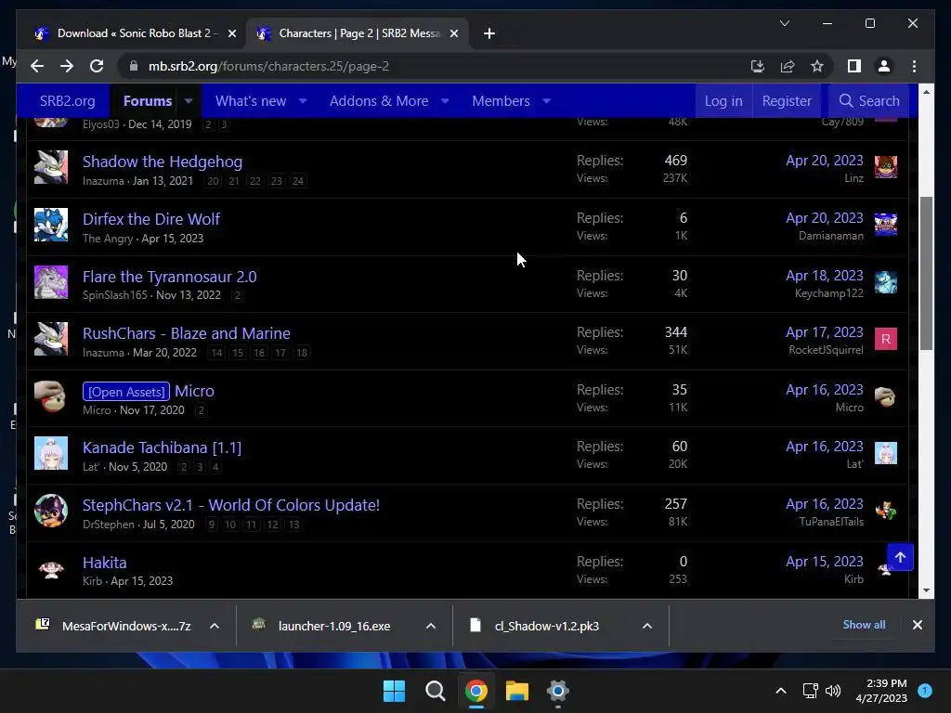The width and height of the screenshot is (951, 713).
Task: Open Settings gear in the taskbar
Action: pos(557,691)
